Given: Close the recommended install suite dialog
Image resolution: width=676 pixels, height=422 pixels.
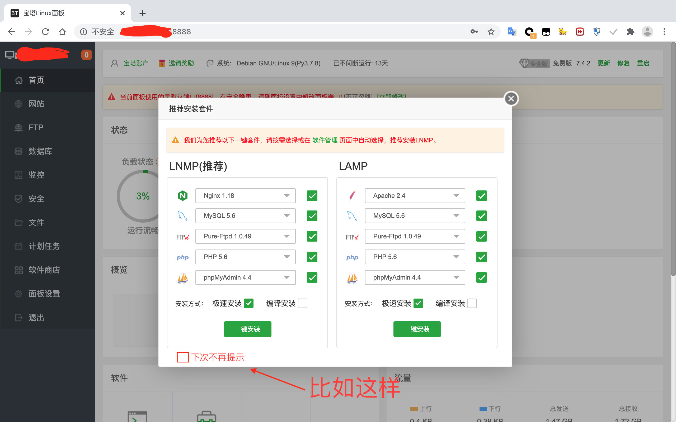Looking at the screenshot, I should point(511,99).
